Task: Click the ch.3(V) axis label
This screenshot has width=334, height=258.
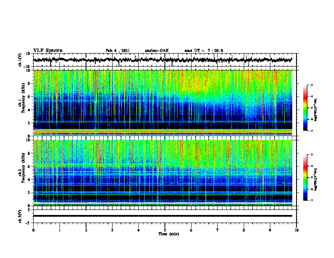Action: pyautogui.click(x=20, y=217)
